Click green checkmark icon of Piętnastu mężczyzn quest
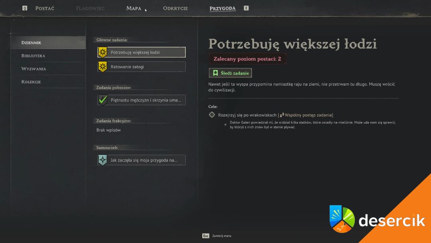The width and height of the screenshot is (431, 243). [x=103, y=100]
